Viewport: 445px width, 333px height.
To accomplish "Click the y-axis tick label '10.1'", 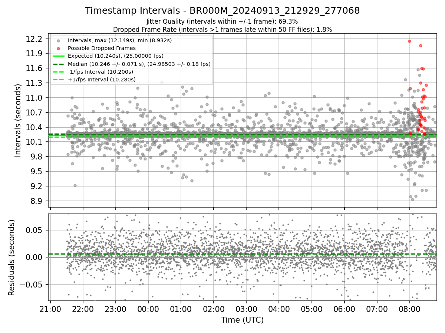I will [x=34, y=142].
